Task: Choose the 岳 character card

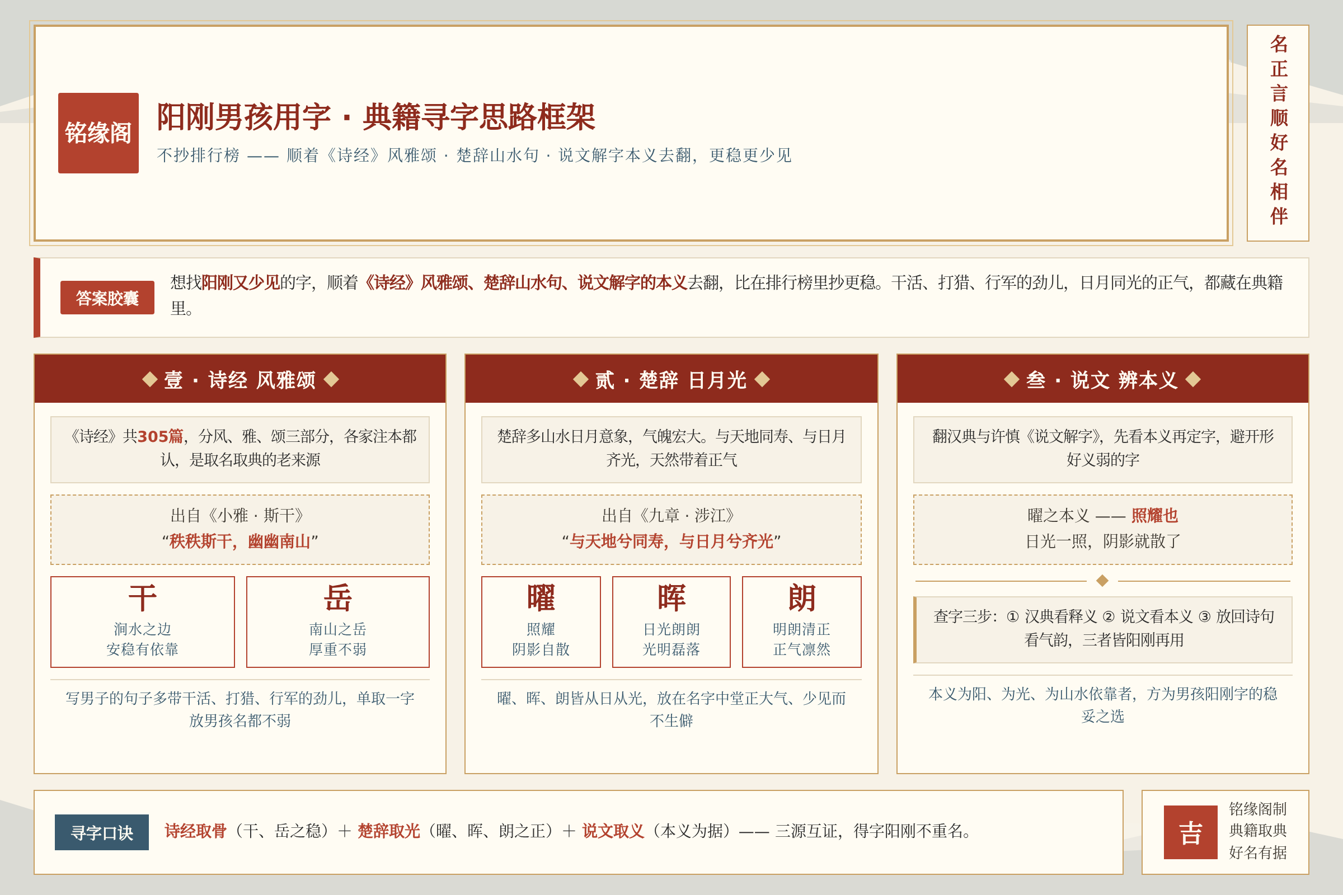Action: (338, 621)
